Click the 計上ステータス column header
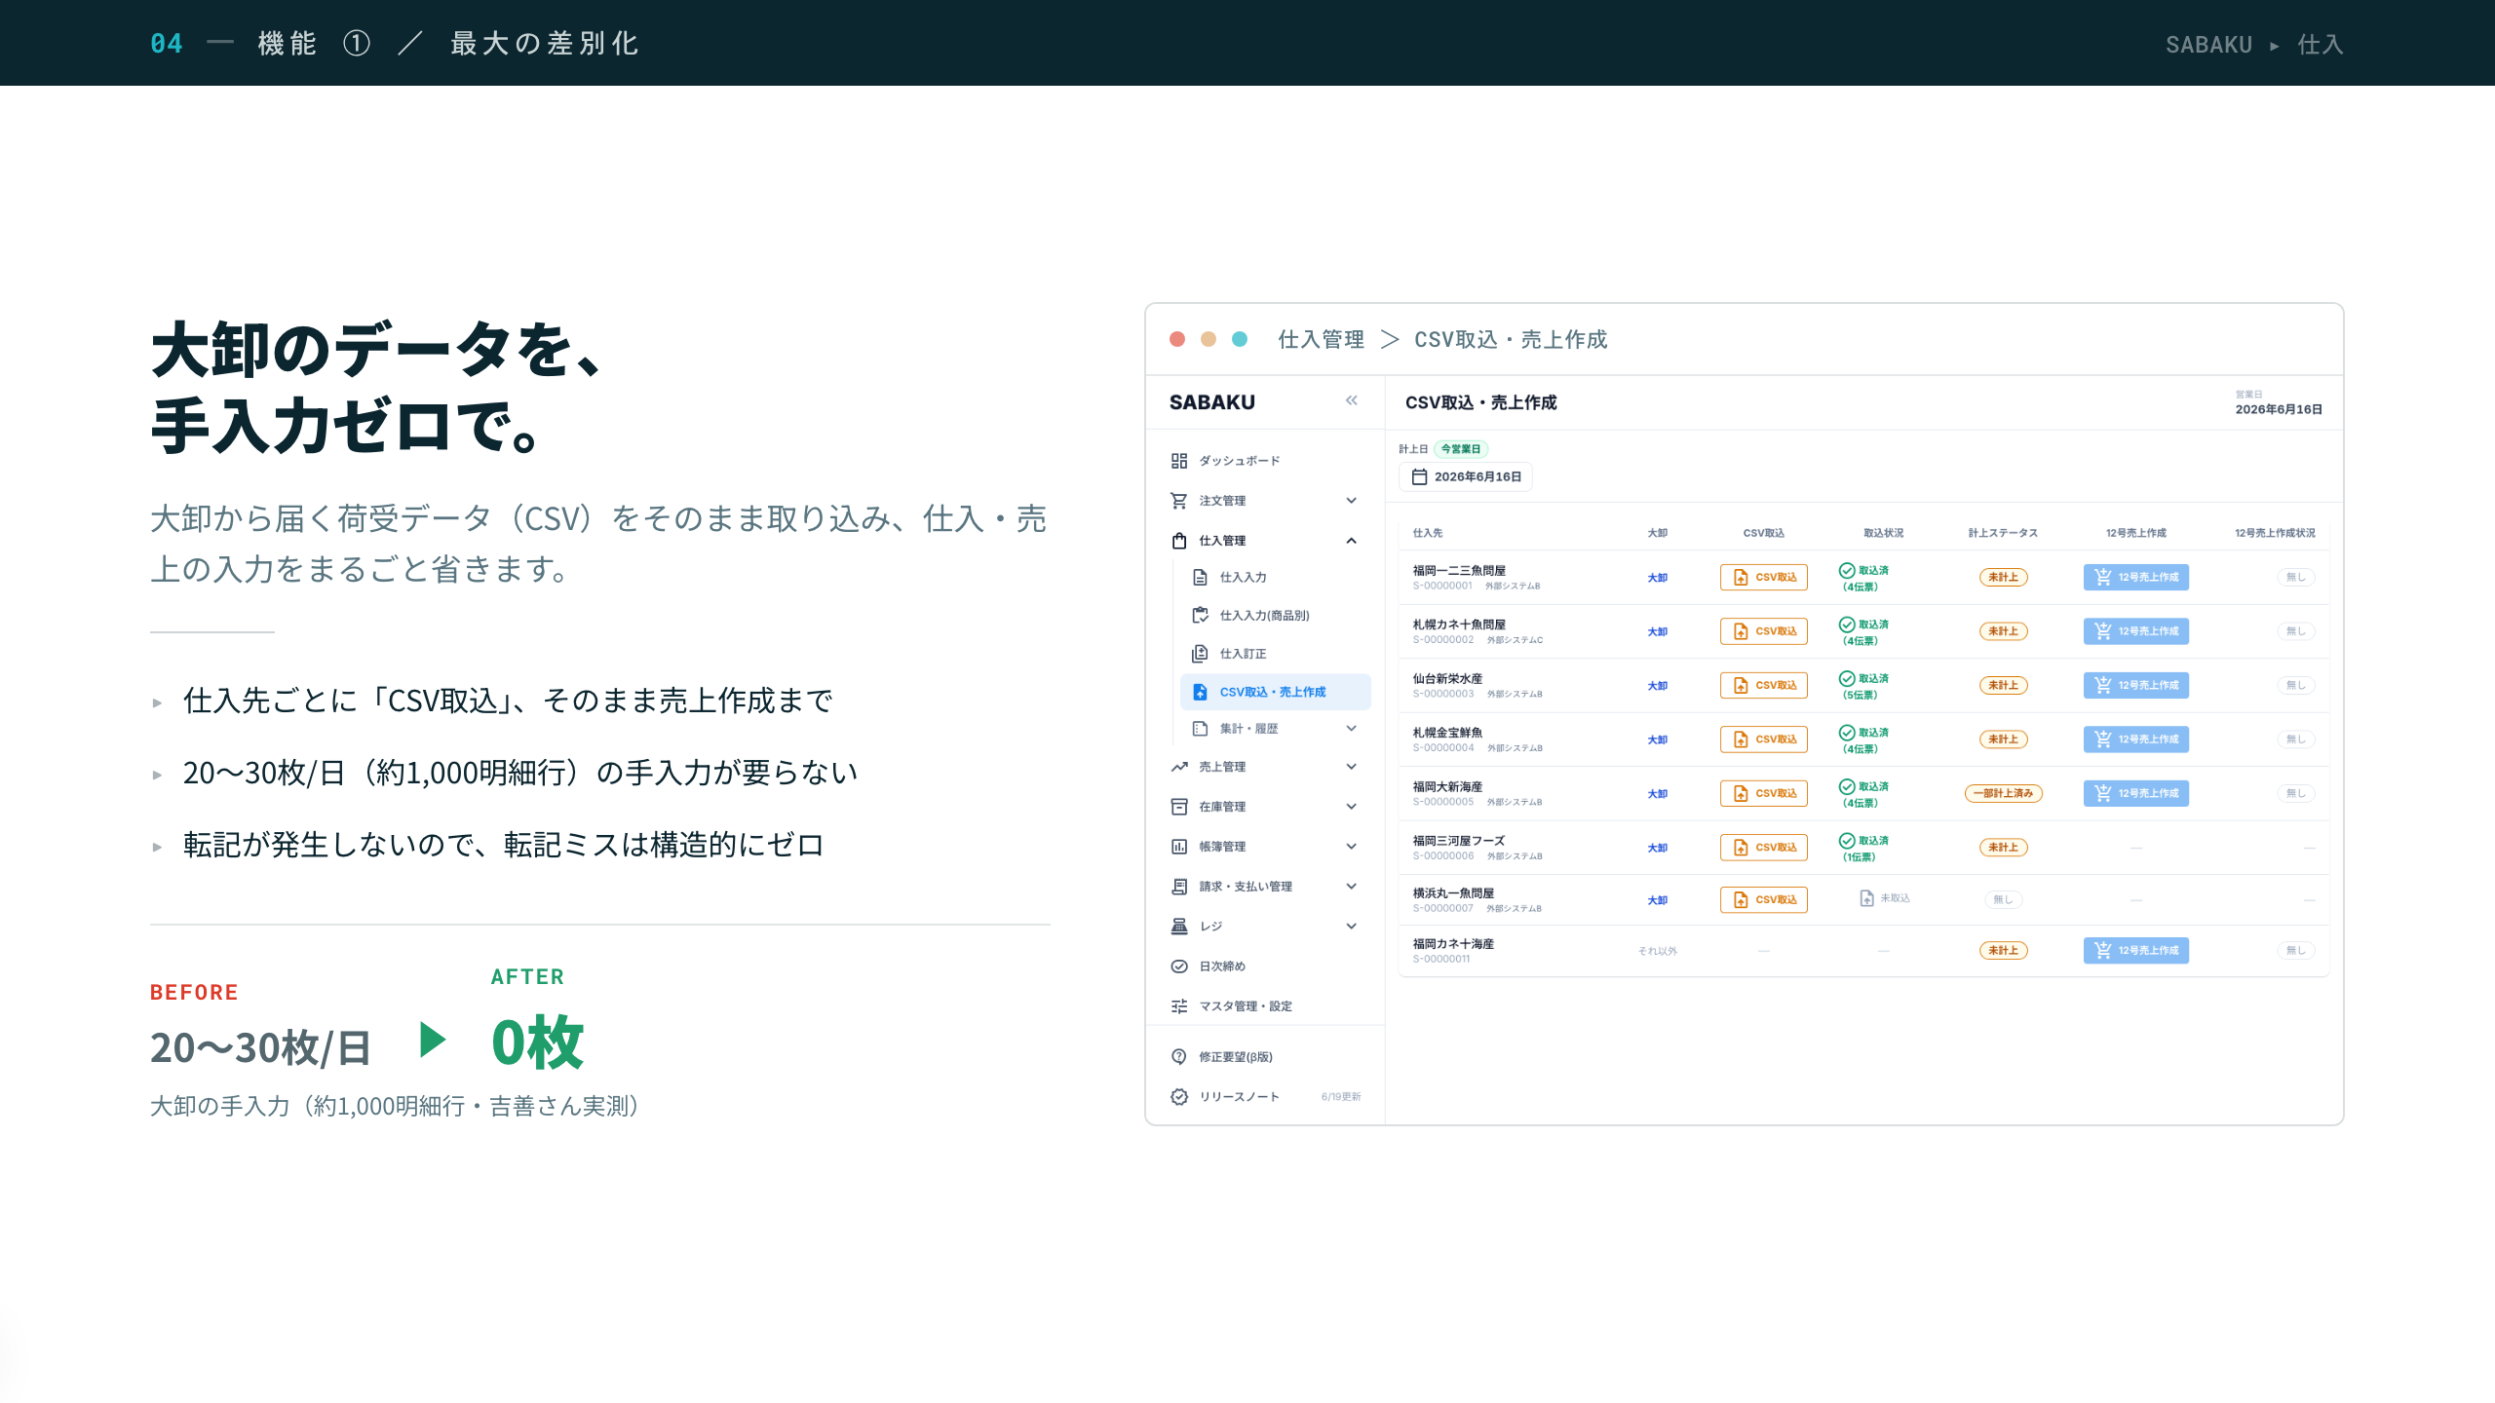Screen dimensions: 2495x1403 (2003, 533)
